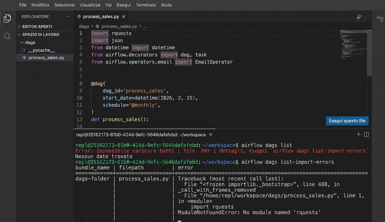Viewport: 385px width, 222px height.
Task: Click the 'dags-folder' cell in terminal output
Action: coord(92,179)
